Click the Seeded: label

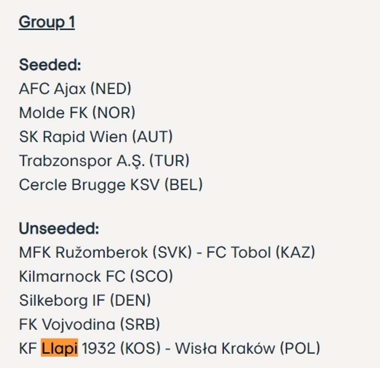[x=50, y=64]
